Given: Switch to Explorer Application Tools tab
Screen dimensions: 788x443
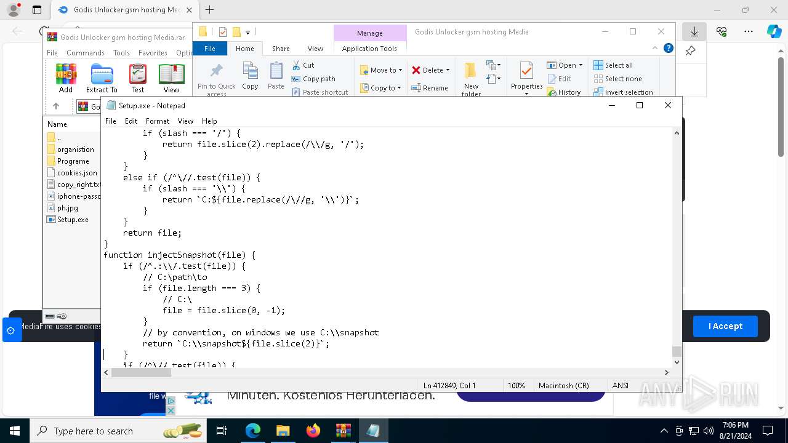Looking at the screenshot, I should [x=369, y=49].
